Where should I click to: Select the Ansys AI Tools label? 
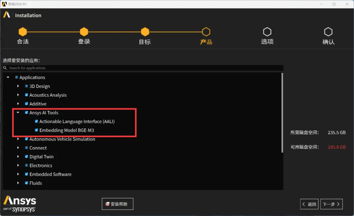pos(44,112)
